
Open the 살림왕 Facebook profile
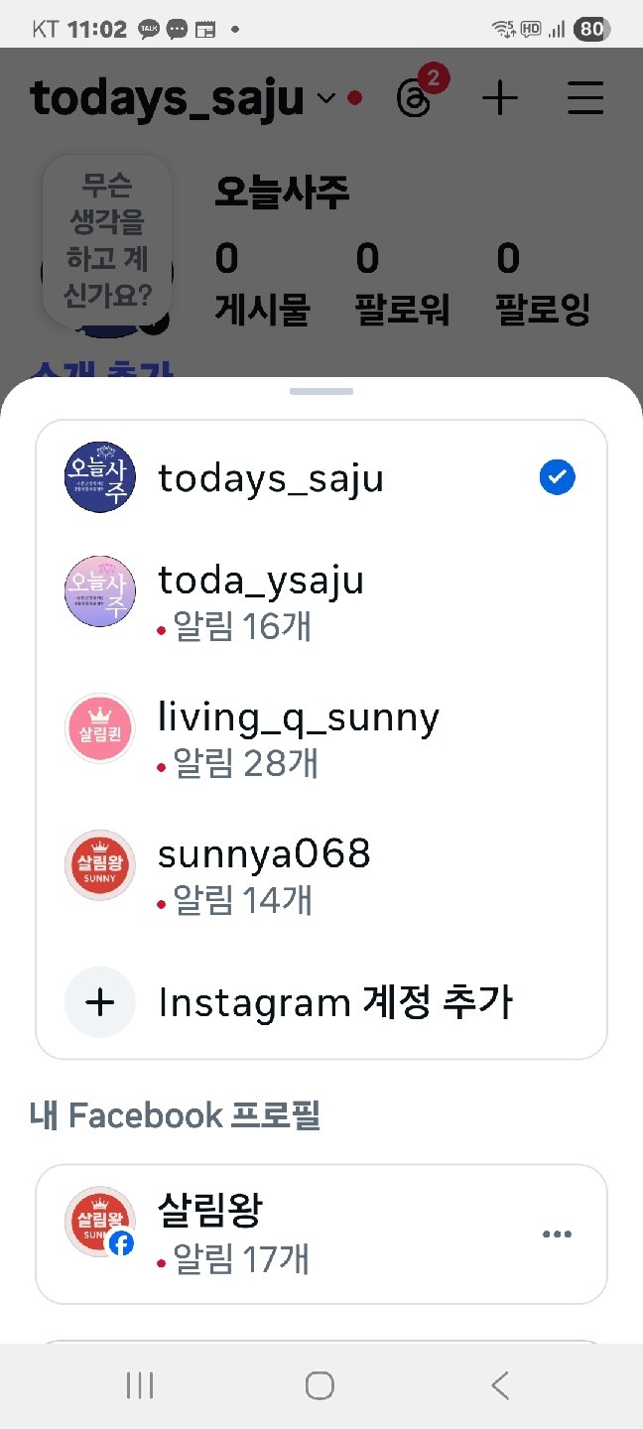pyautogui.click(x=210, y=1210)
